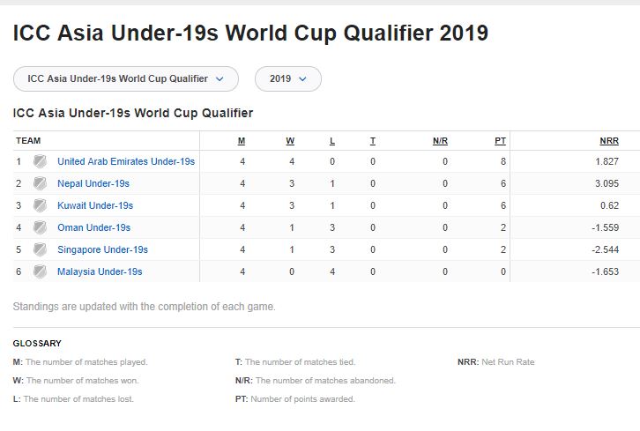Click the Oman Under-19s team logo icon
Screen dimensions: 640x431
click(x=40, y=227)
